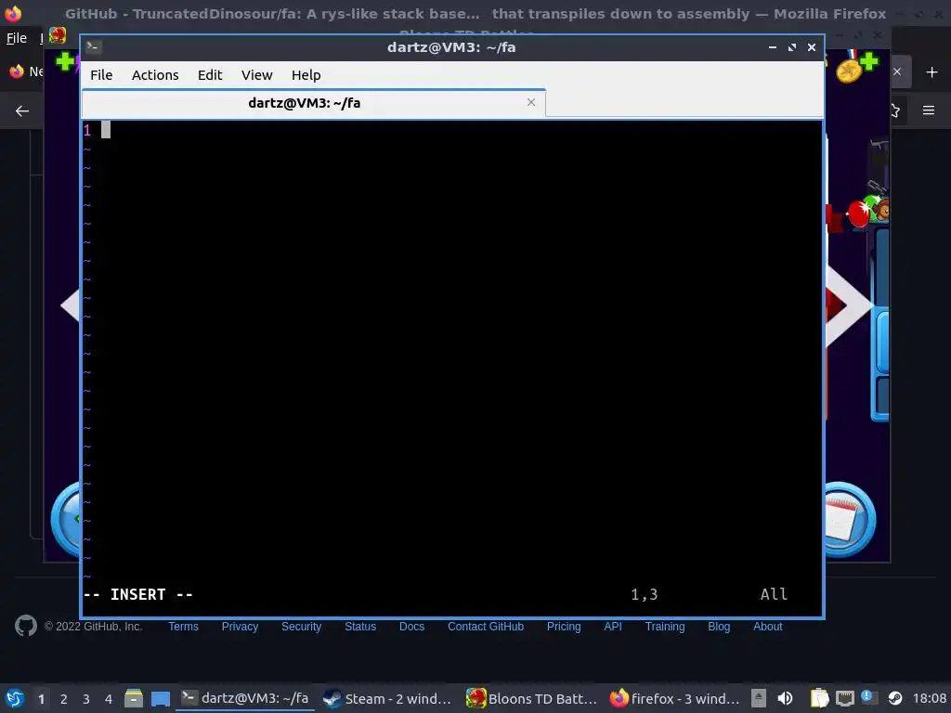The image size is (951, 713).
Task: Click the Firefox logo in the browser title bar
Action: 13,13
